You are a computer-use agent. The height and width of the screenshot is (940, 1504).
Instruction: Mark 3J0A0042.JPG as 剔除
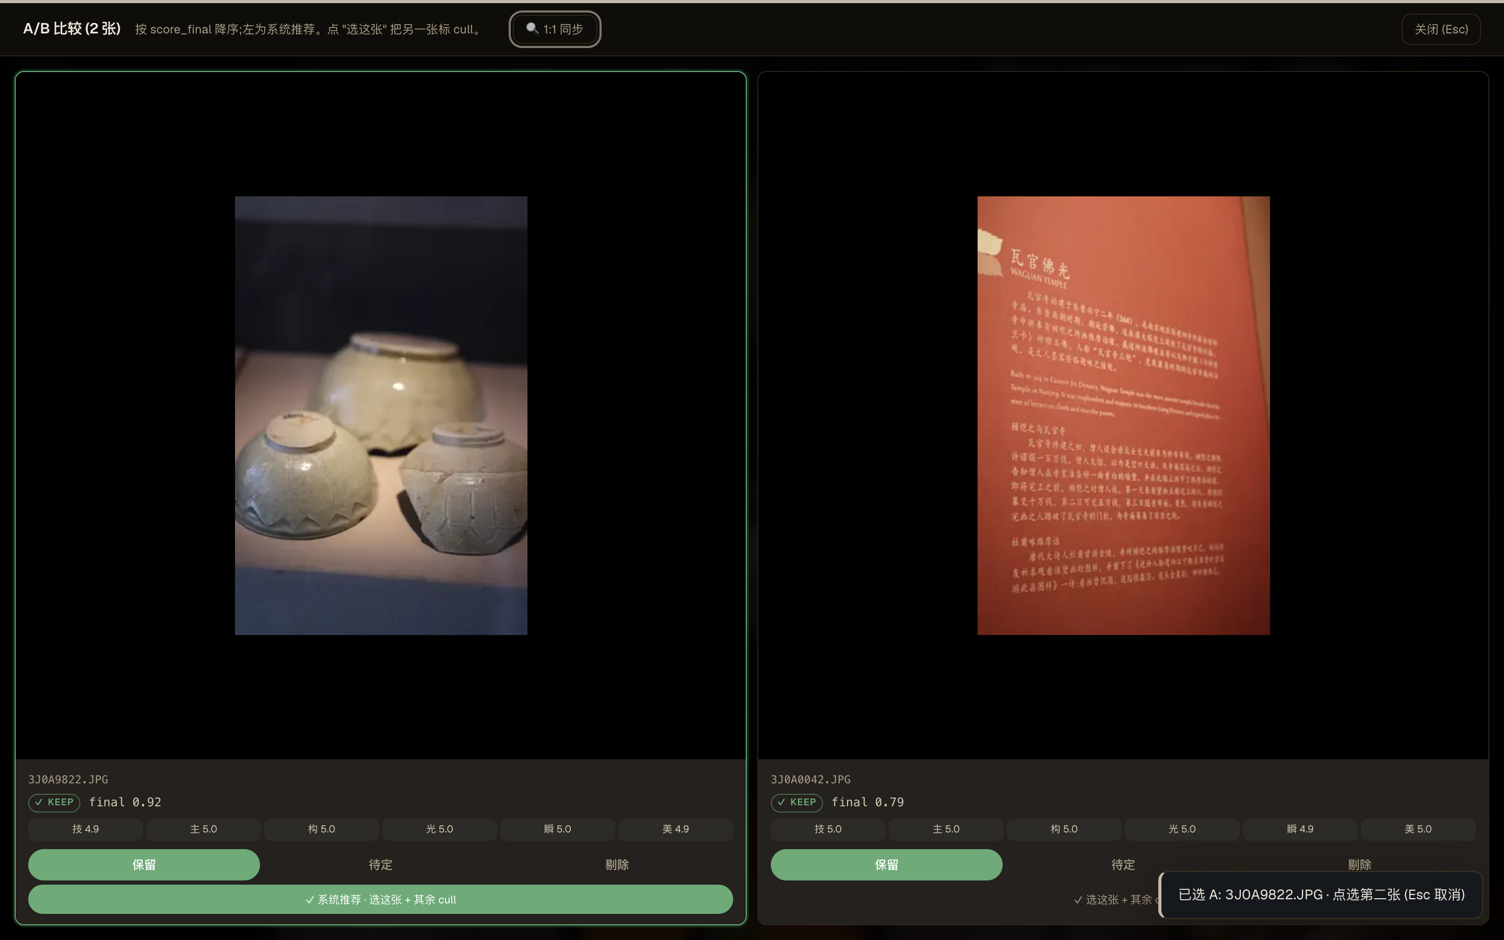point(1359,864)
